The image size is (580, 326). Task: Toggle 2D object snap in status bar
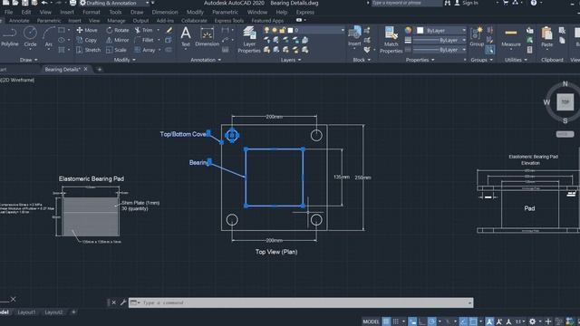[x=473, y=321]
